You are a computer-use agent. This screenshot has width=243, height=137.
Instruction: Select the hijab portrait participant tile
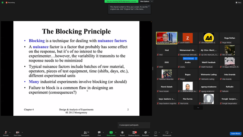tap(188, 87)
